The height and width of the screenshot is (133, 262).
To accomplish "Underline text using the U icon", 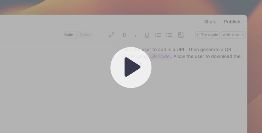I will click(147, 35).
